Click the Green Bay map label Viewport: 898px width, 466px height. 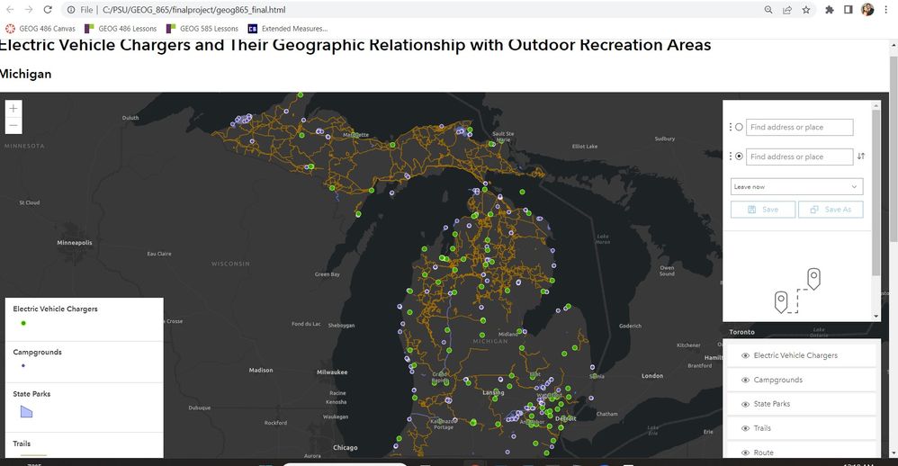327,274
